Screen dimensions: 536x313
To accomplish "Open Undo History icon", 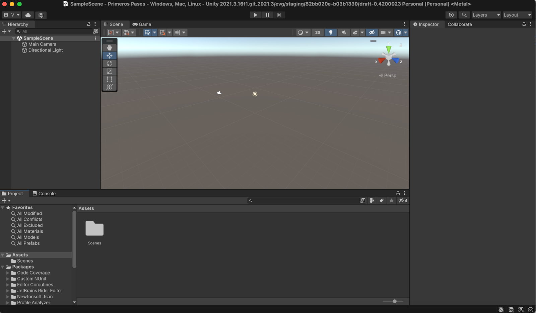I will pyautogui.click(x=451, y=15).
